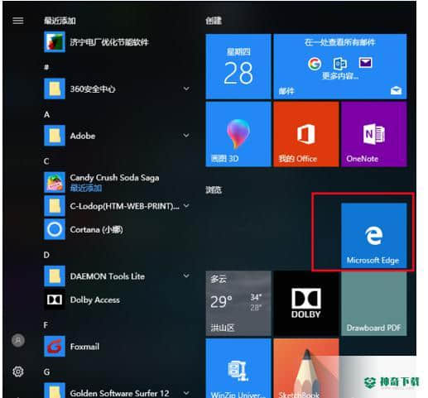Open the 我的 Office tile

coord(306,134)
